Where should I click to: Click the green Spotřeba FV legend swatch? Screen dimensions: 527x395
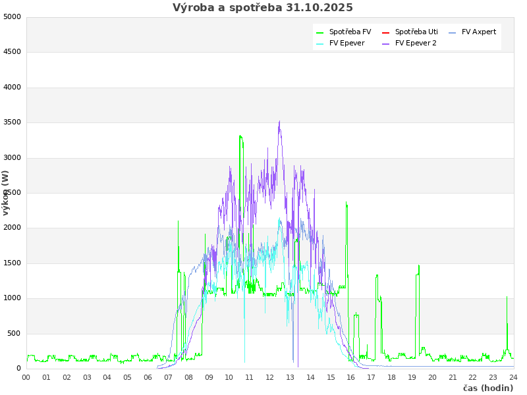(320, 32)
